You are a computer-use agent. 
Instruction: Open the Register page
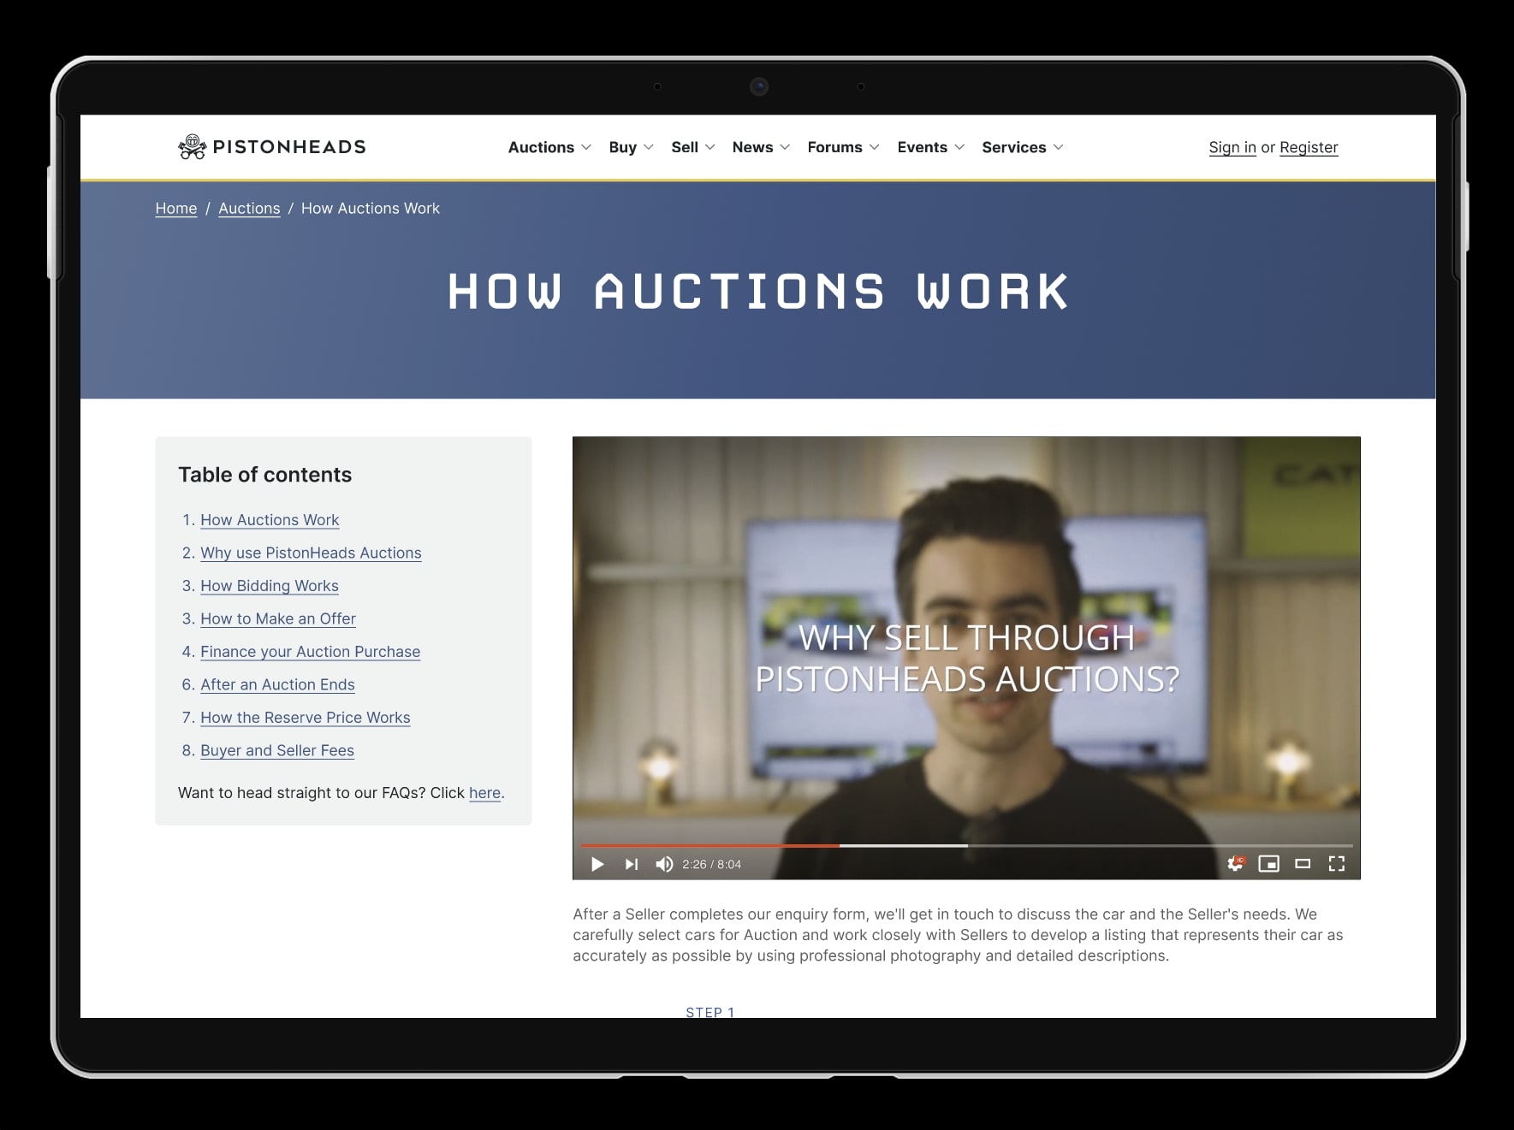1309,147
